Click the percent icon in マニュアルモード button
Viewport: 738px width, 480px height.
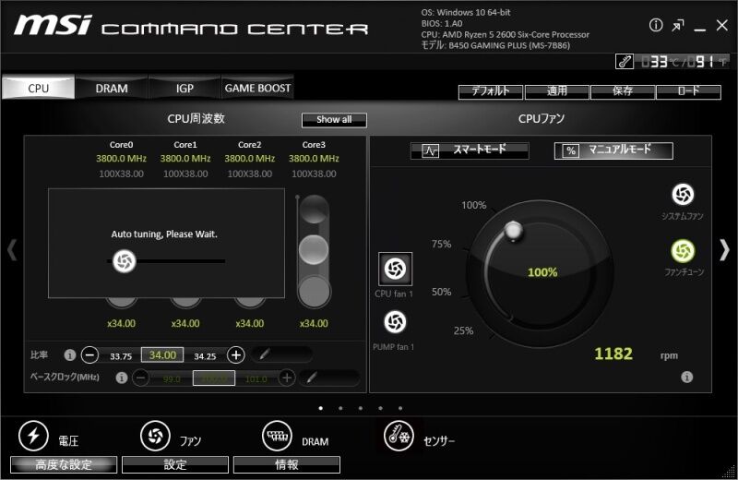tap(570, 150)
